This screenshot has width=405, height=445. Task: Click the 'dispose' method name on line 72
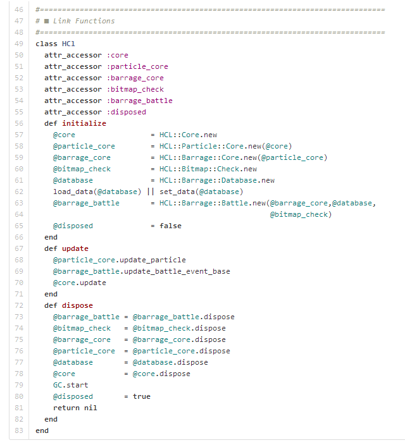[x=77, y=305]
